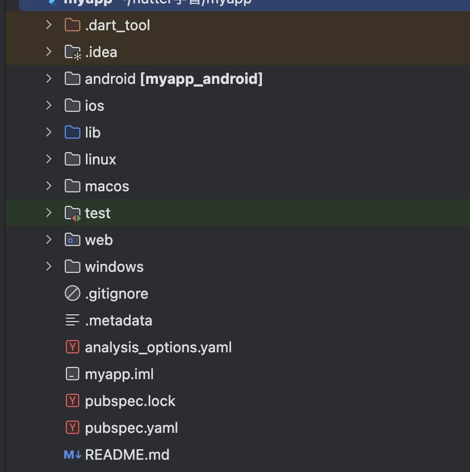
Task: Expand the ios folder arrow
Action: coord(49,106)
